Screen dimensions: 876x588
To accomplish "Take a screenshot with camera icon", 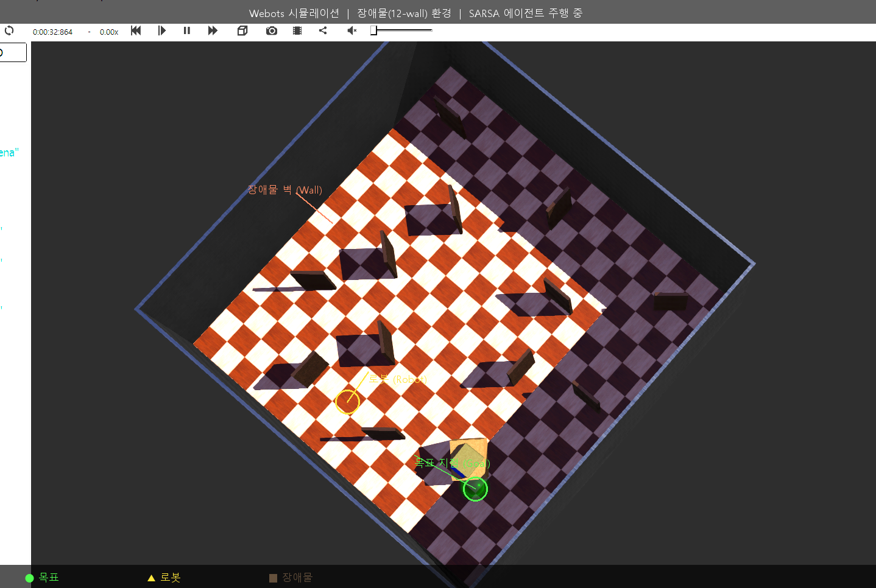I will pyautogui.click(x=272, y=30).
